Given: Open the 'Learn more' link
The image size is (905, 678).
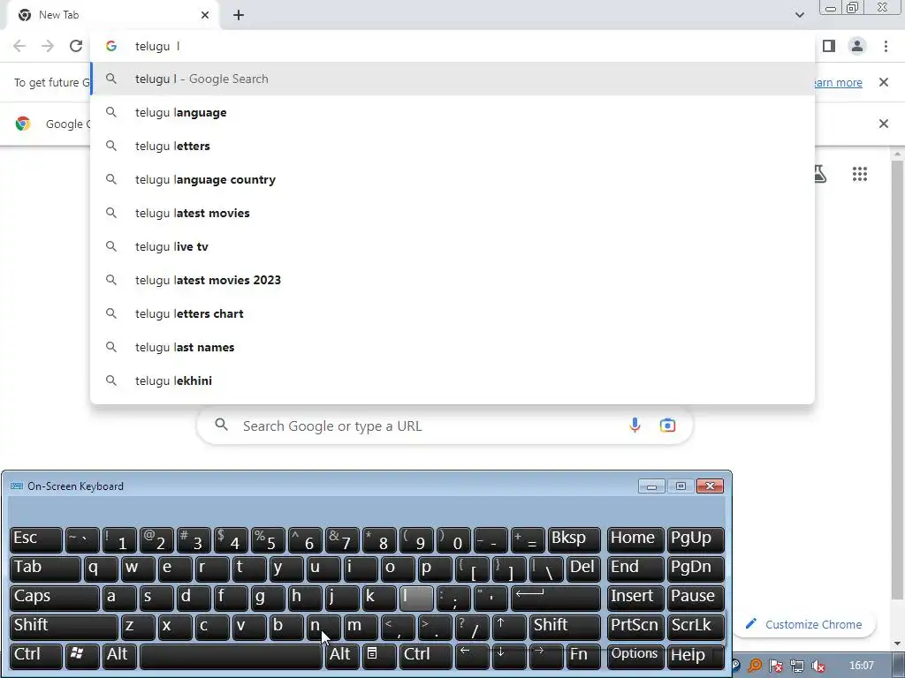Looking at the screenshot, I should click(838, 82).
